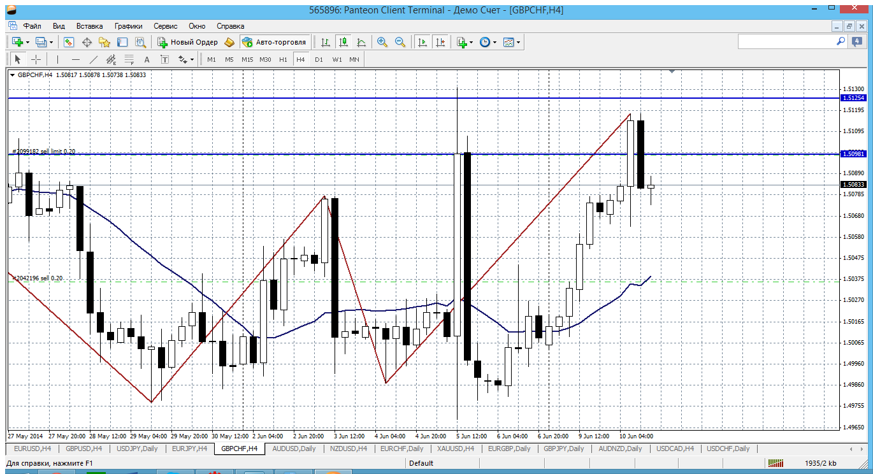
Task: Expand the indicators dropdown arrow
Action: pyautogui.click(x=472, y=42)
